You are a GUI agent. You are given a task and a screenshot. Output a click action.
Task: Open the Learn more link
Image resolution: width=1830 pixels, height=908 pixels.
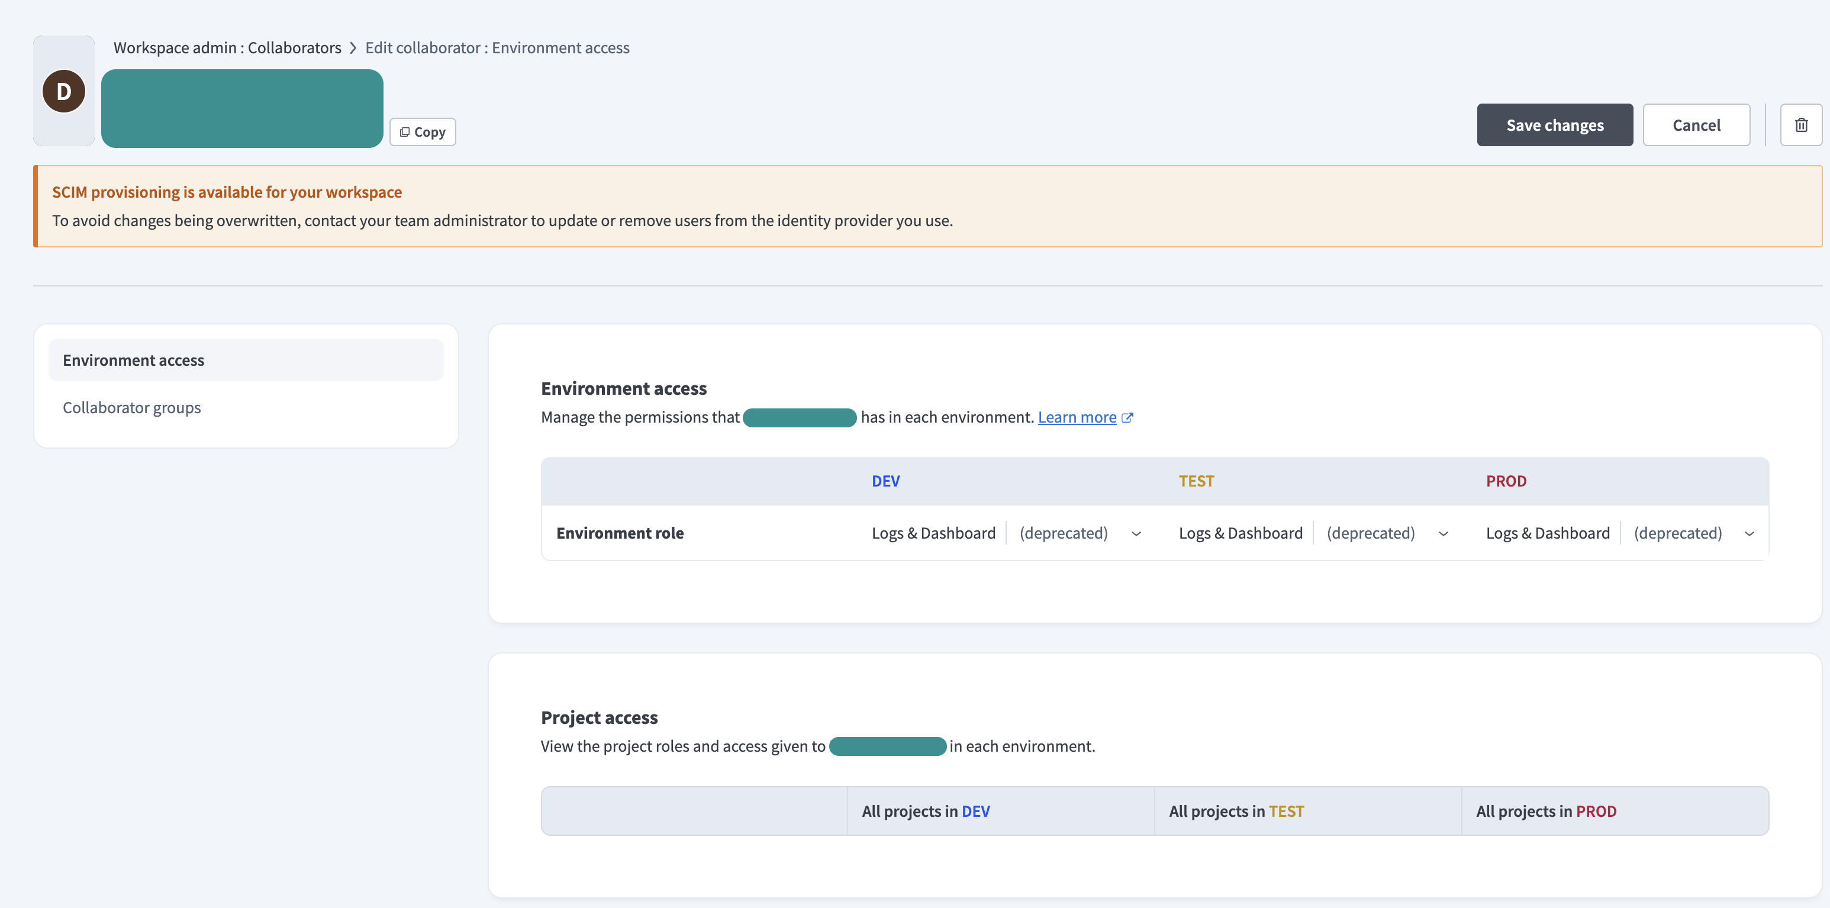1076,417
